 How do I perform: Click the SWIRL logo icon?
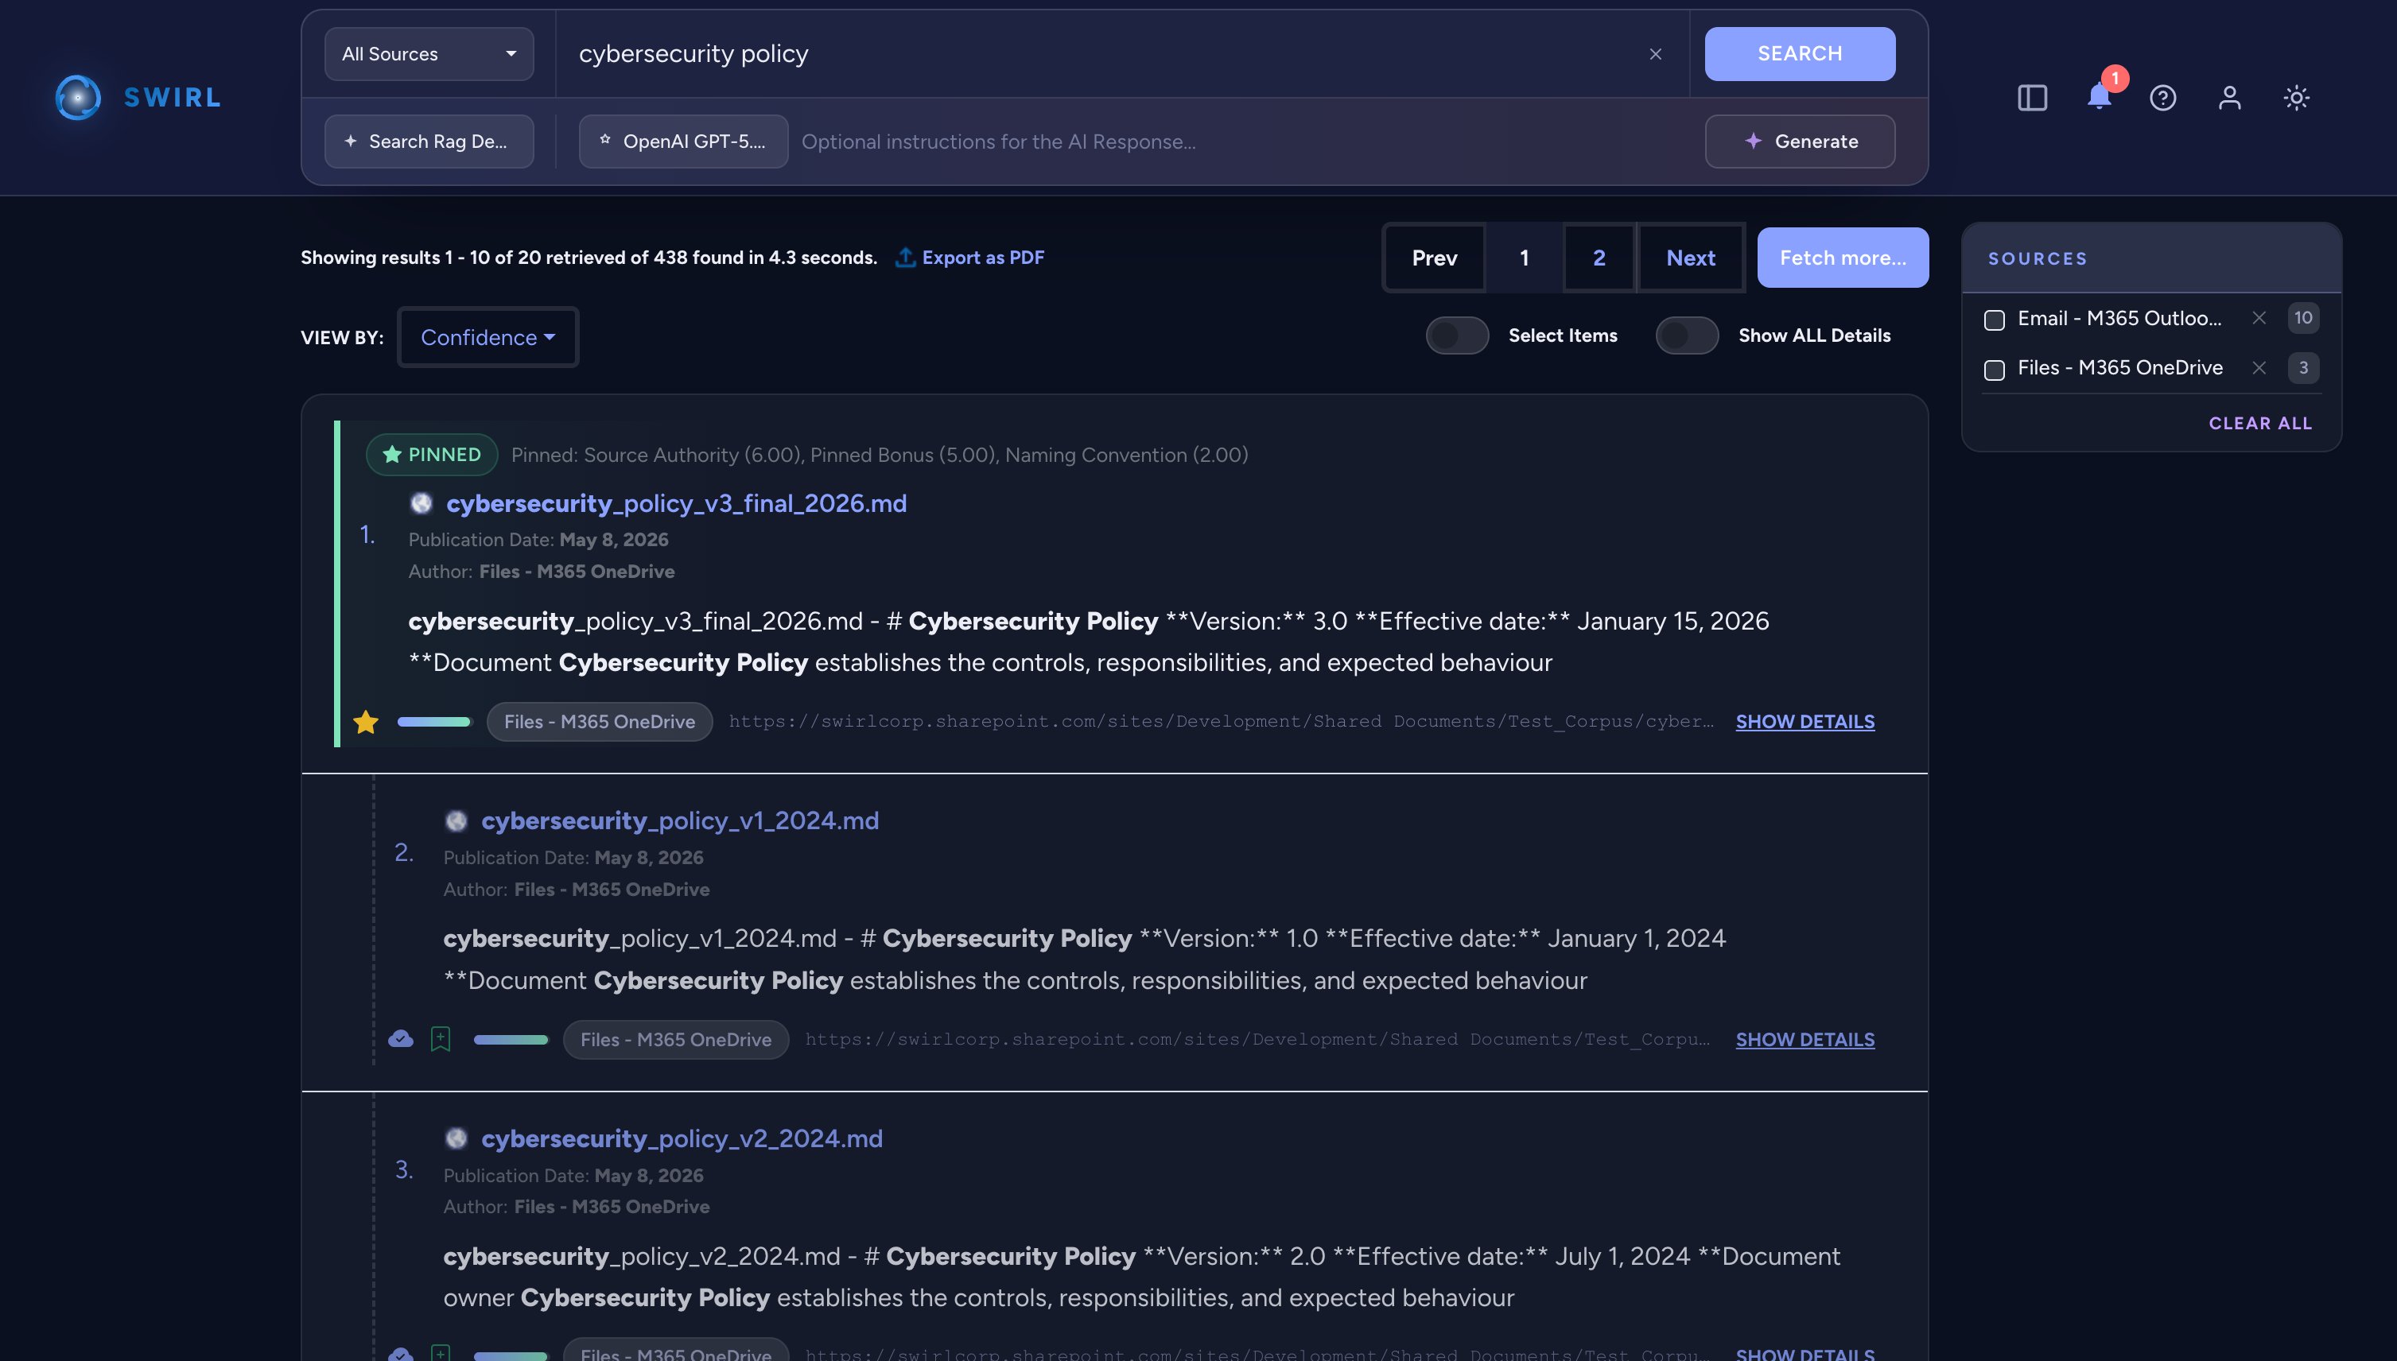coord(79,97)
